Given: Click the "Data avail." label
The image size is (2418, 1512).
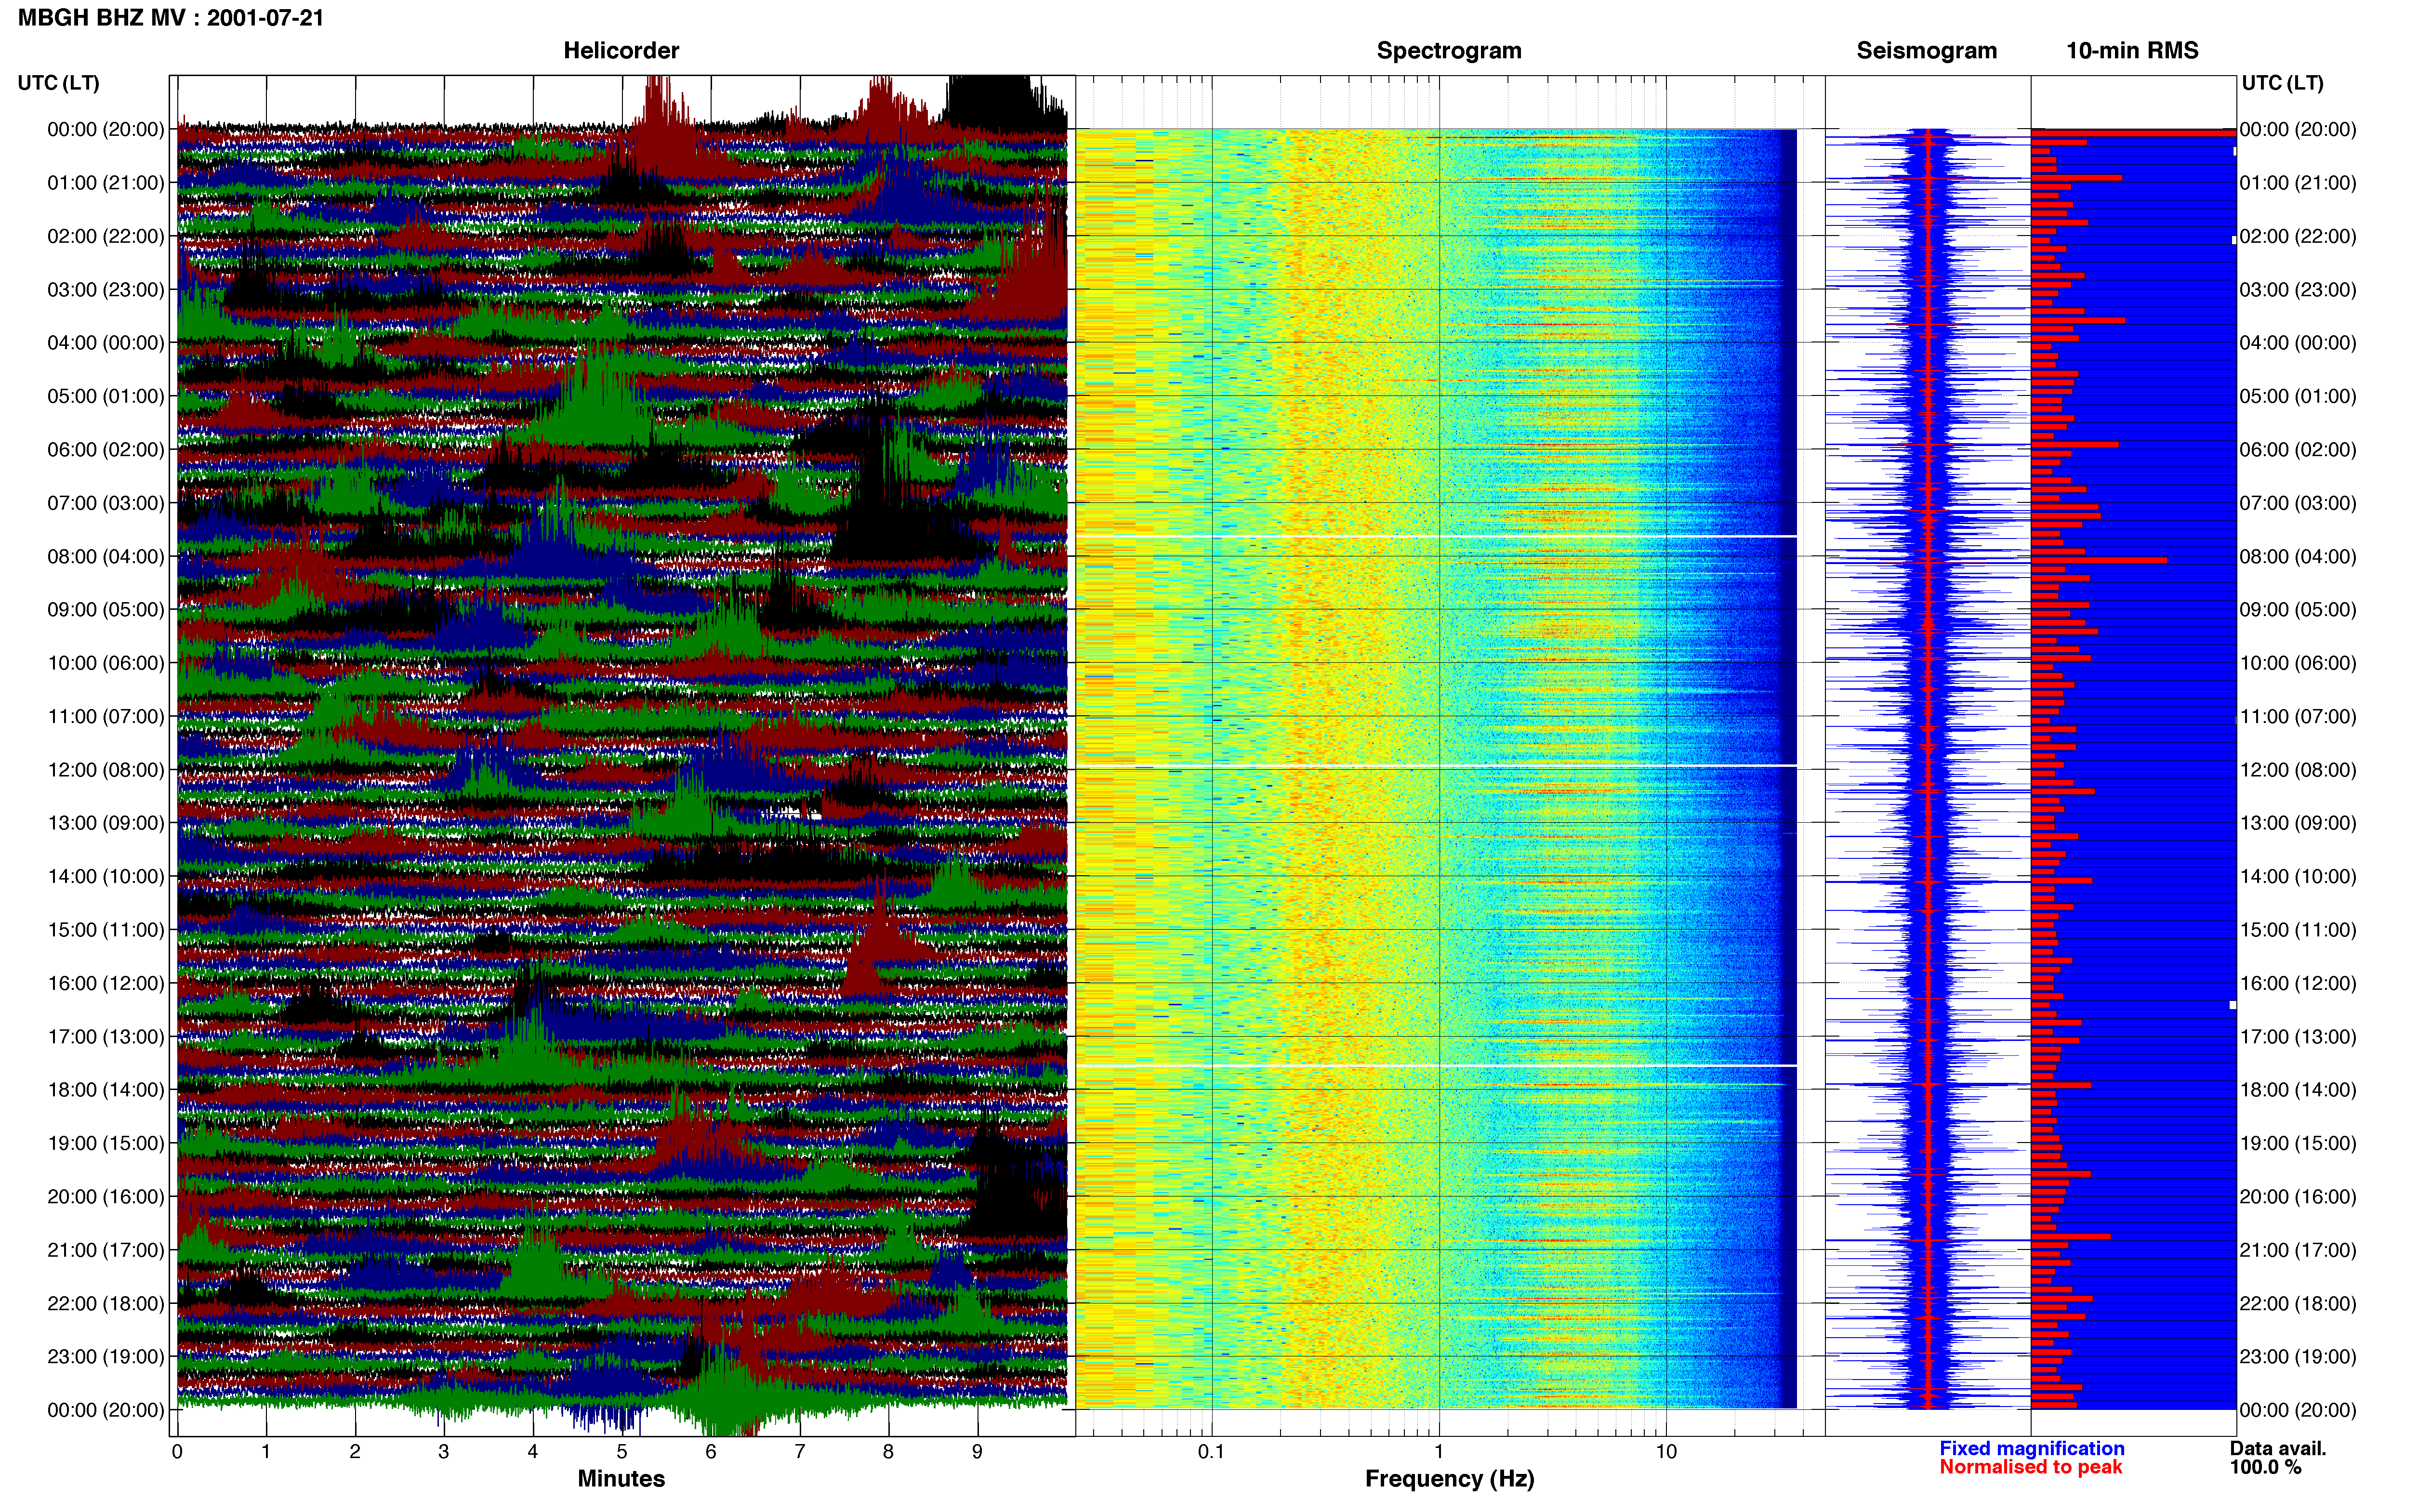Looking at the screenshot, I should point(2278,1449).
